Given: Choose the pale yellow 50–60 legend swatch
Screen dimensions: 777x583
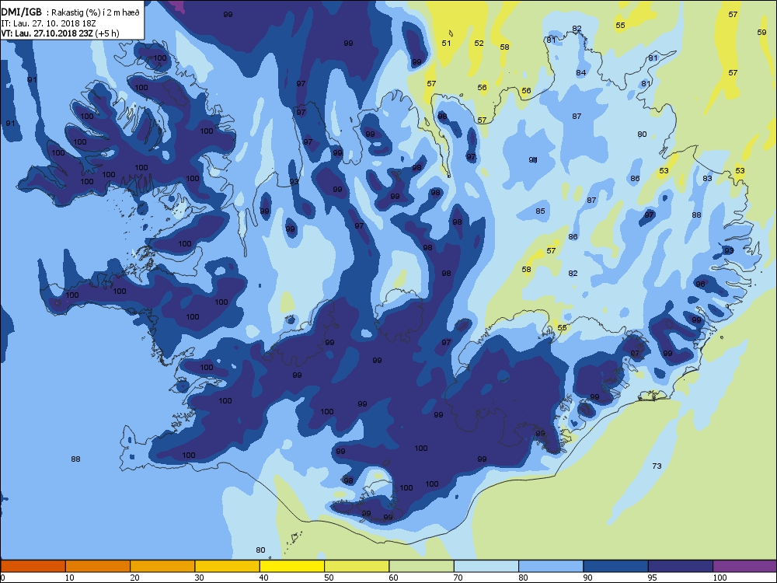Looking at the screenshot, I should [x=357, y=566].
